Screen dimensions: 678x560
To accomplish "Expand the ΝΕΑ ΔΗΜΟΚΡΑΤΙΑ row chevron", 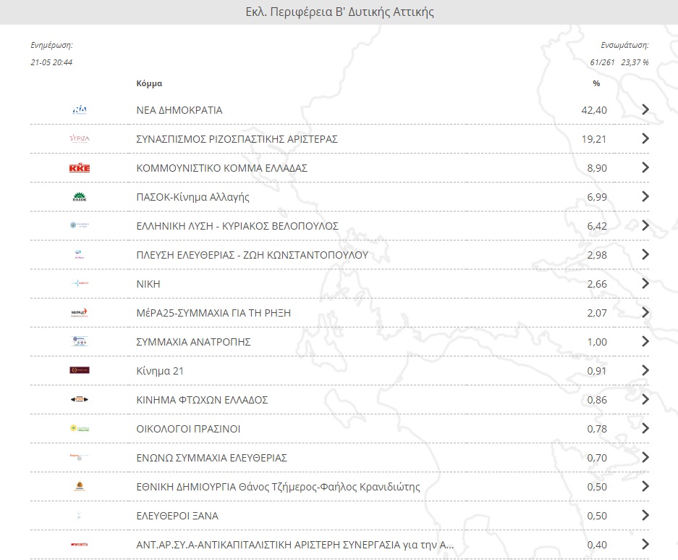I will click(645, 110).
